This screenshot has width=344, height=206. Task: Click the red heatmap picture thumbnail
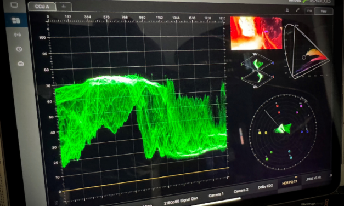[x=256, y=33]
